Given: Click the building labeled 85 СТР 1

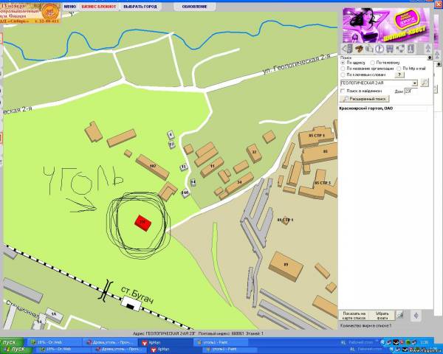Looking at the screenshot, I should click(x=317, y=136).
